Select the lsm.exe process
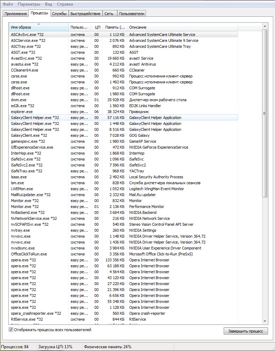This screenshot has width=275, height=351. pos(124,183)
